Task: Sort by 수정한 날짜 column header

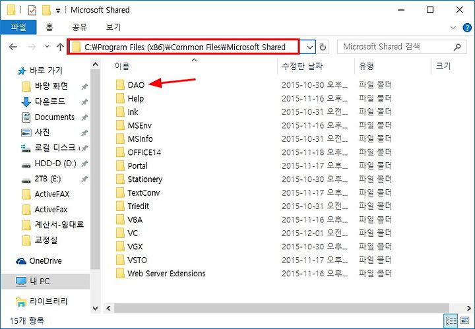Action: click(x=302, y=66)
